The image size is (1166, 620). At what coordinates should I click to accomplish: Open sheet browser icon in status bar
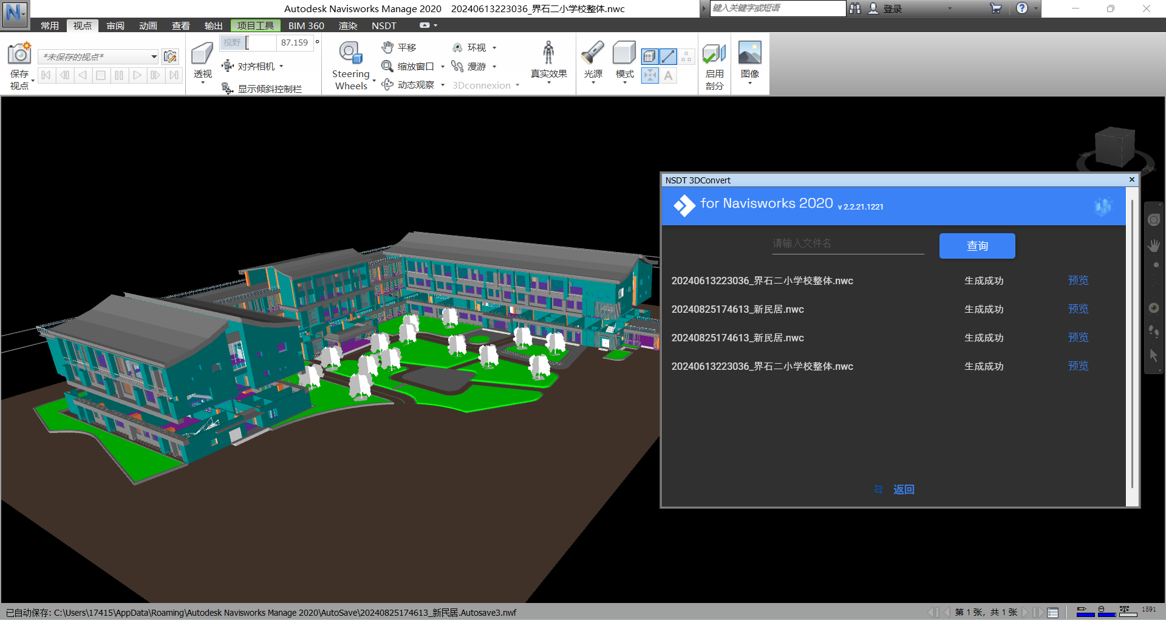1053,612
